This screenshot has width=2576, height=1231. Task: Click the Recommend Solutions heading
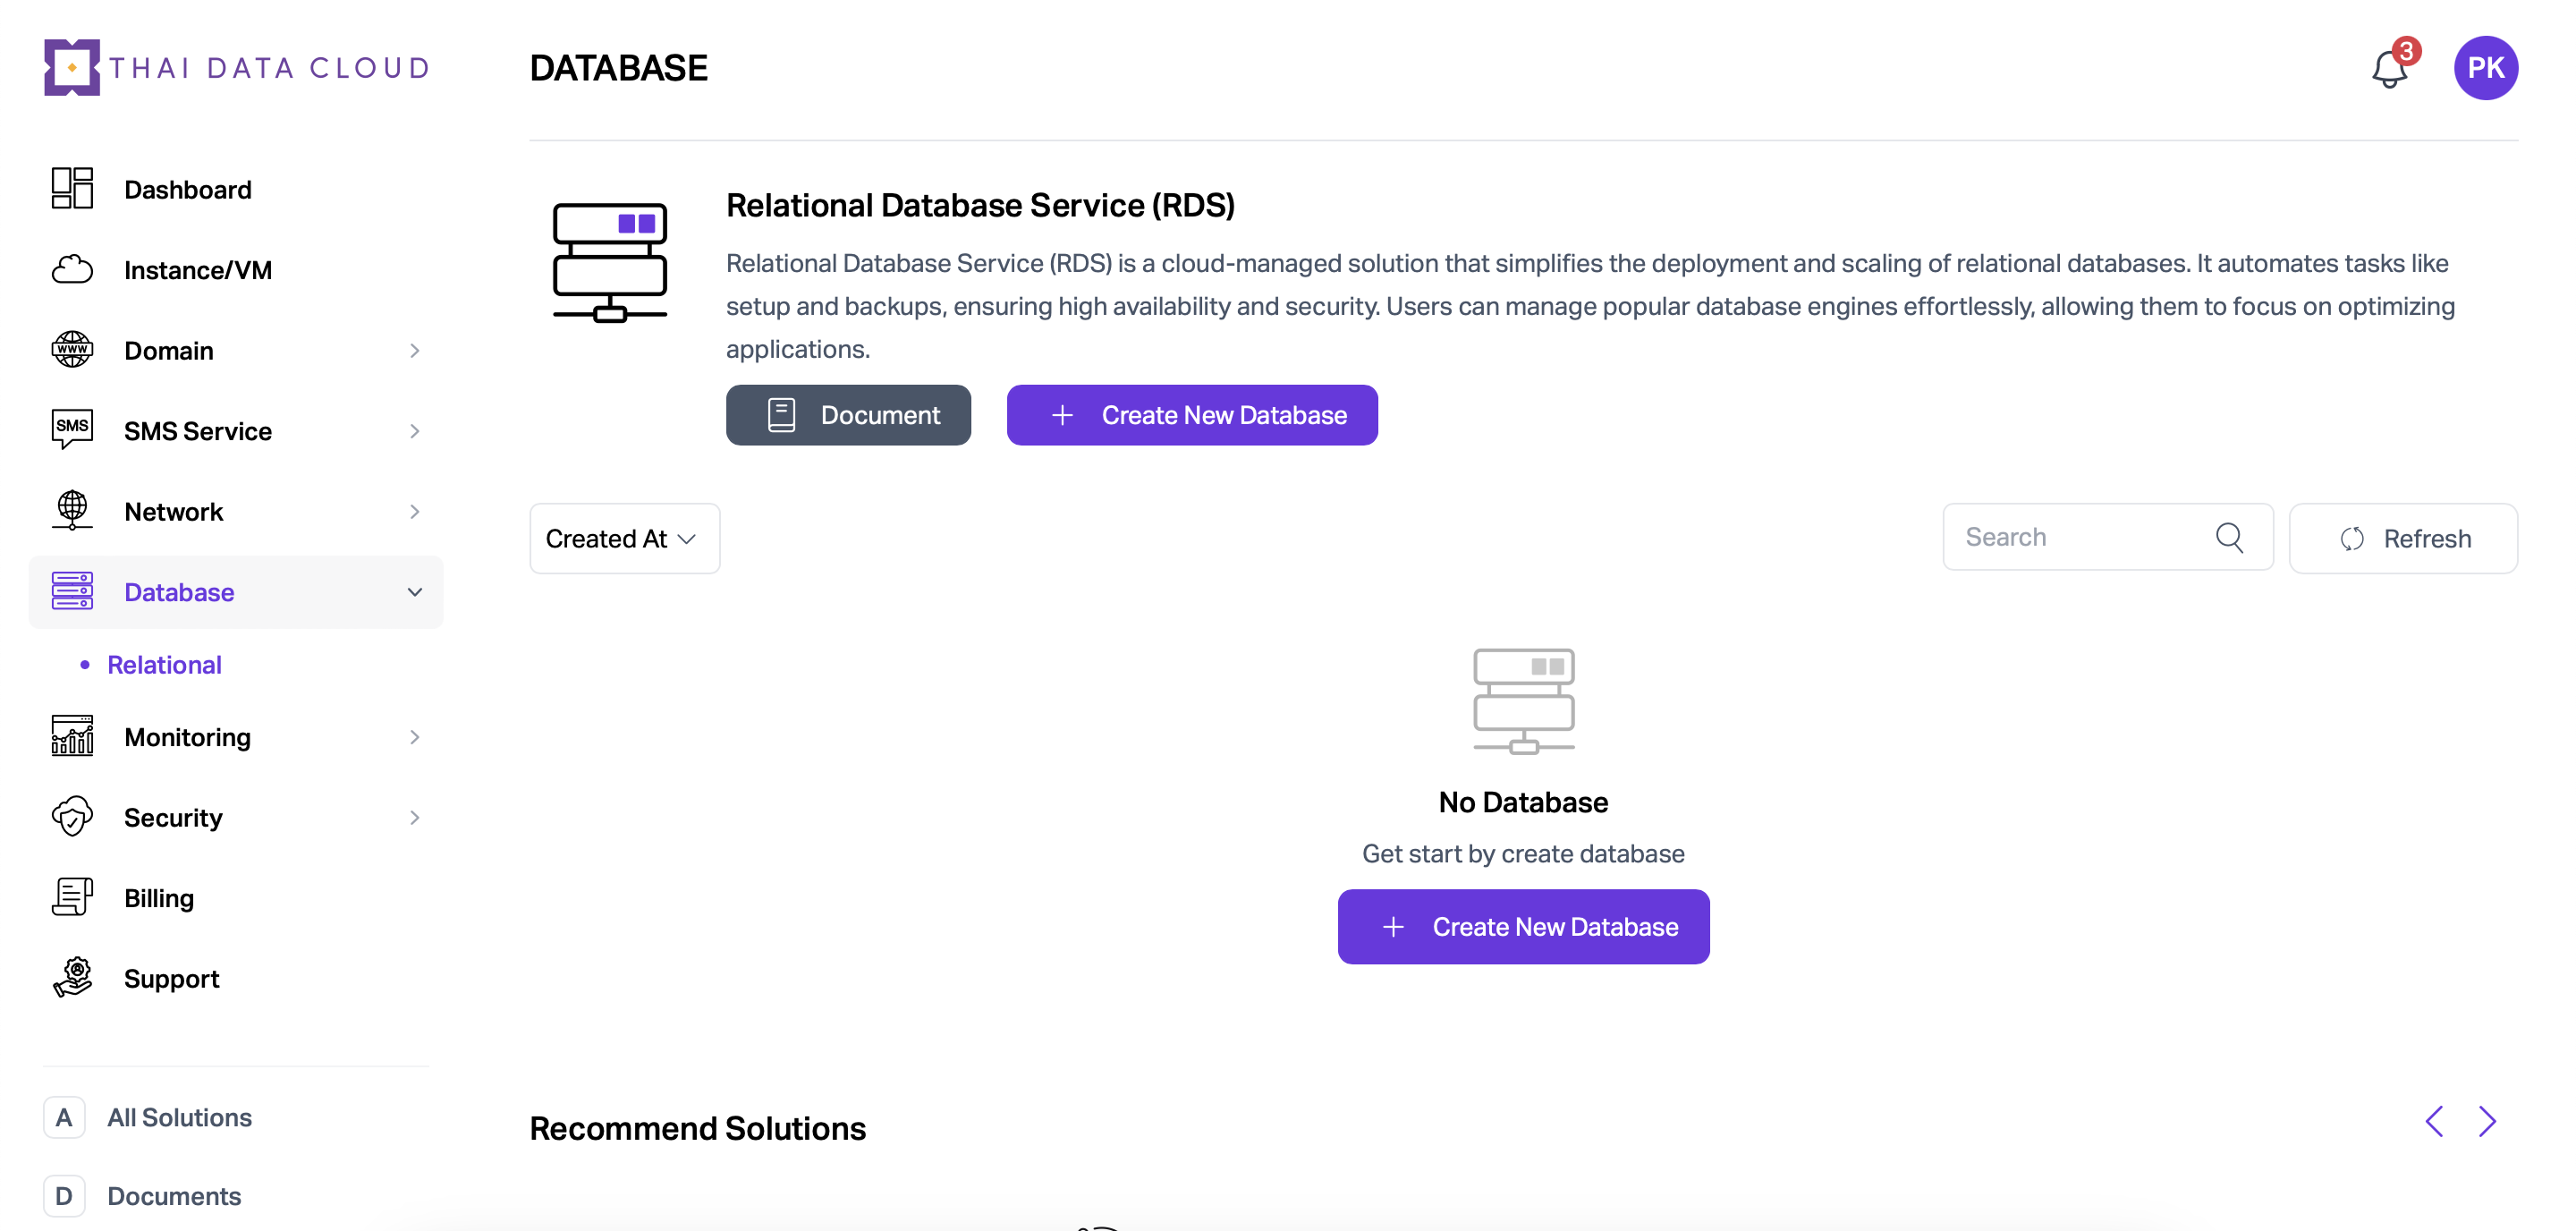click(x=698, y=1128)
